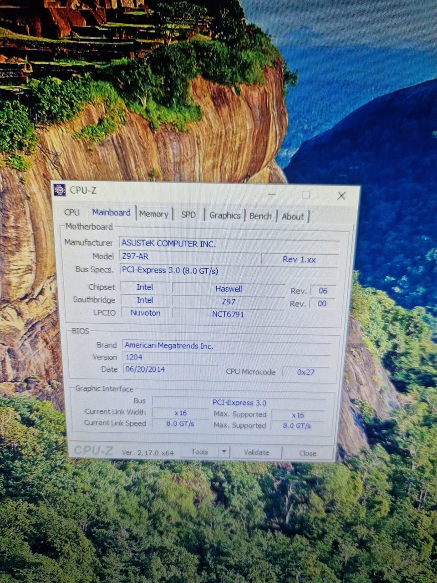Click the Max. Supported speed 8.0 GT/s value
Screen dimensions: 437x583
297,425
